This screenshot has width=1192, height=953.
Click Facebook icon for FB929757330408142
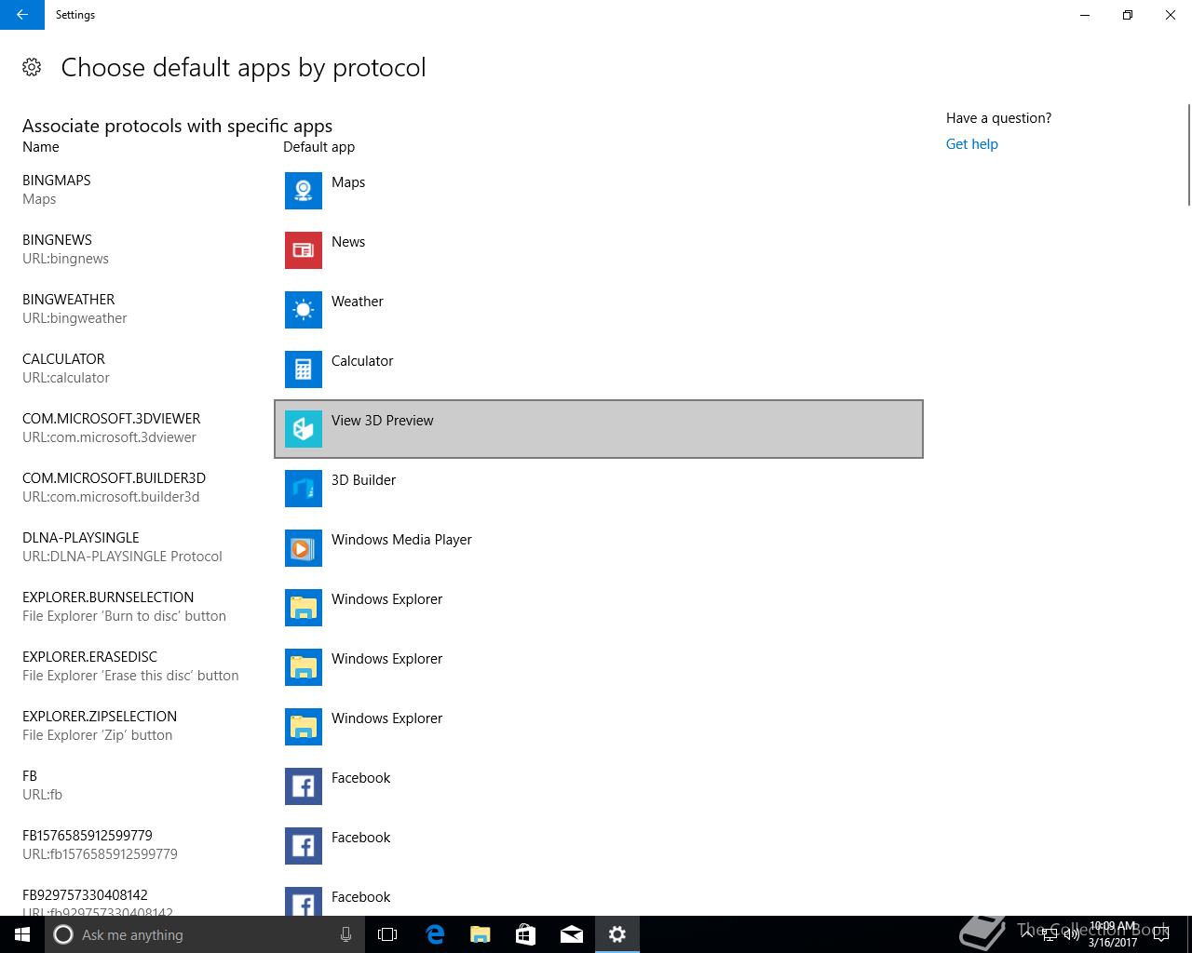(x=304, y=901)
